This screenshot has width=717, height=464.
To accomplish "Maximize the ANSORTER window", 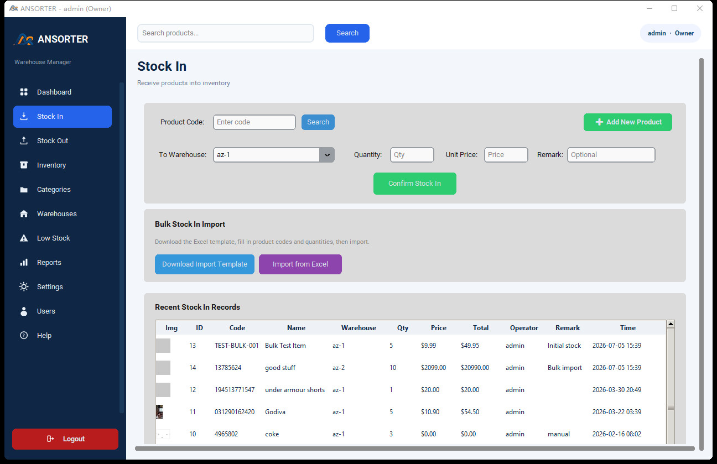I will (x=674, y=8).
